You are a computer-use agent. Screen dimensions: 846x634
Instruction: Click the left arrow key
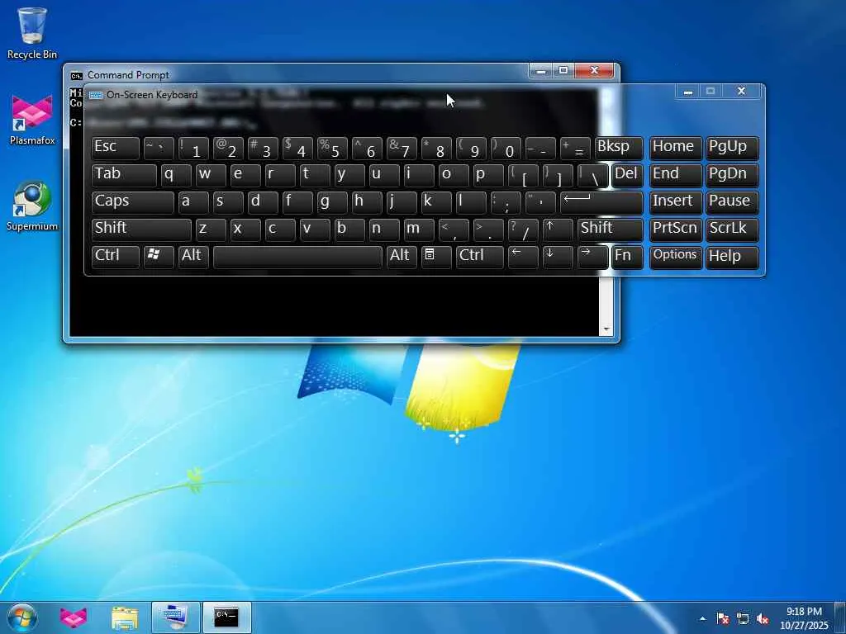point(523,258)
